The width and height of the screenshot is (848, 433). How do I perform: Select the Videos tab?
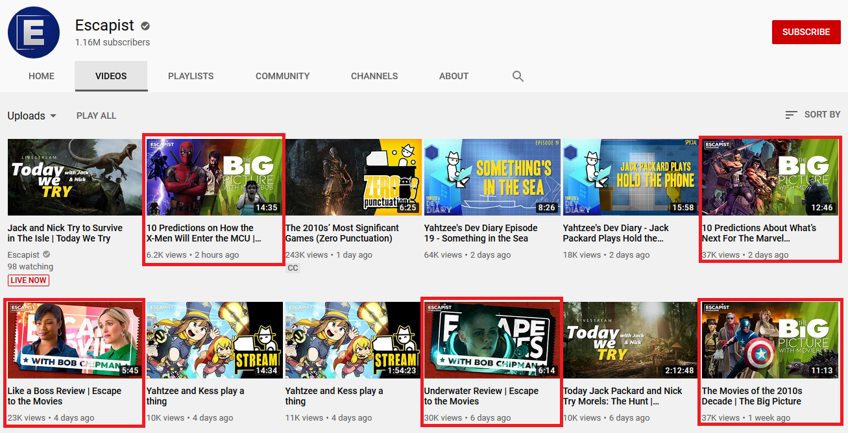111,76
